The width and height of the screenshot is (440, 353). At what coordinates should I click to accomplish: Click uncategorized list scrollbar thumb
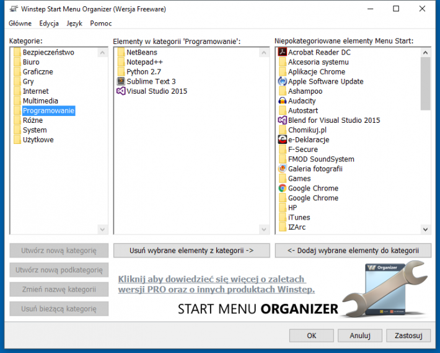(425, 84)
